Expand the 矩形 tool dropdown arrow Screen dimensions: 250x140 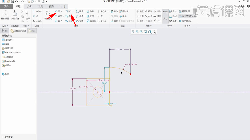[63, 16]
